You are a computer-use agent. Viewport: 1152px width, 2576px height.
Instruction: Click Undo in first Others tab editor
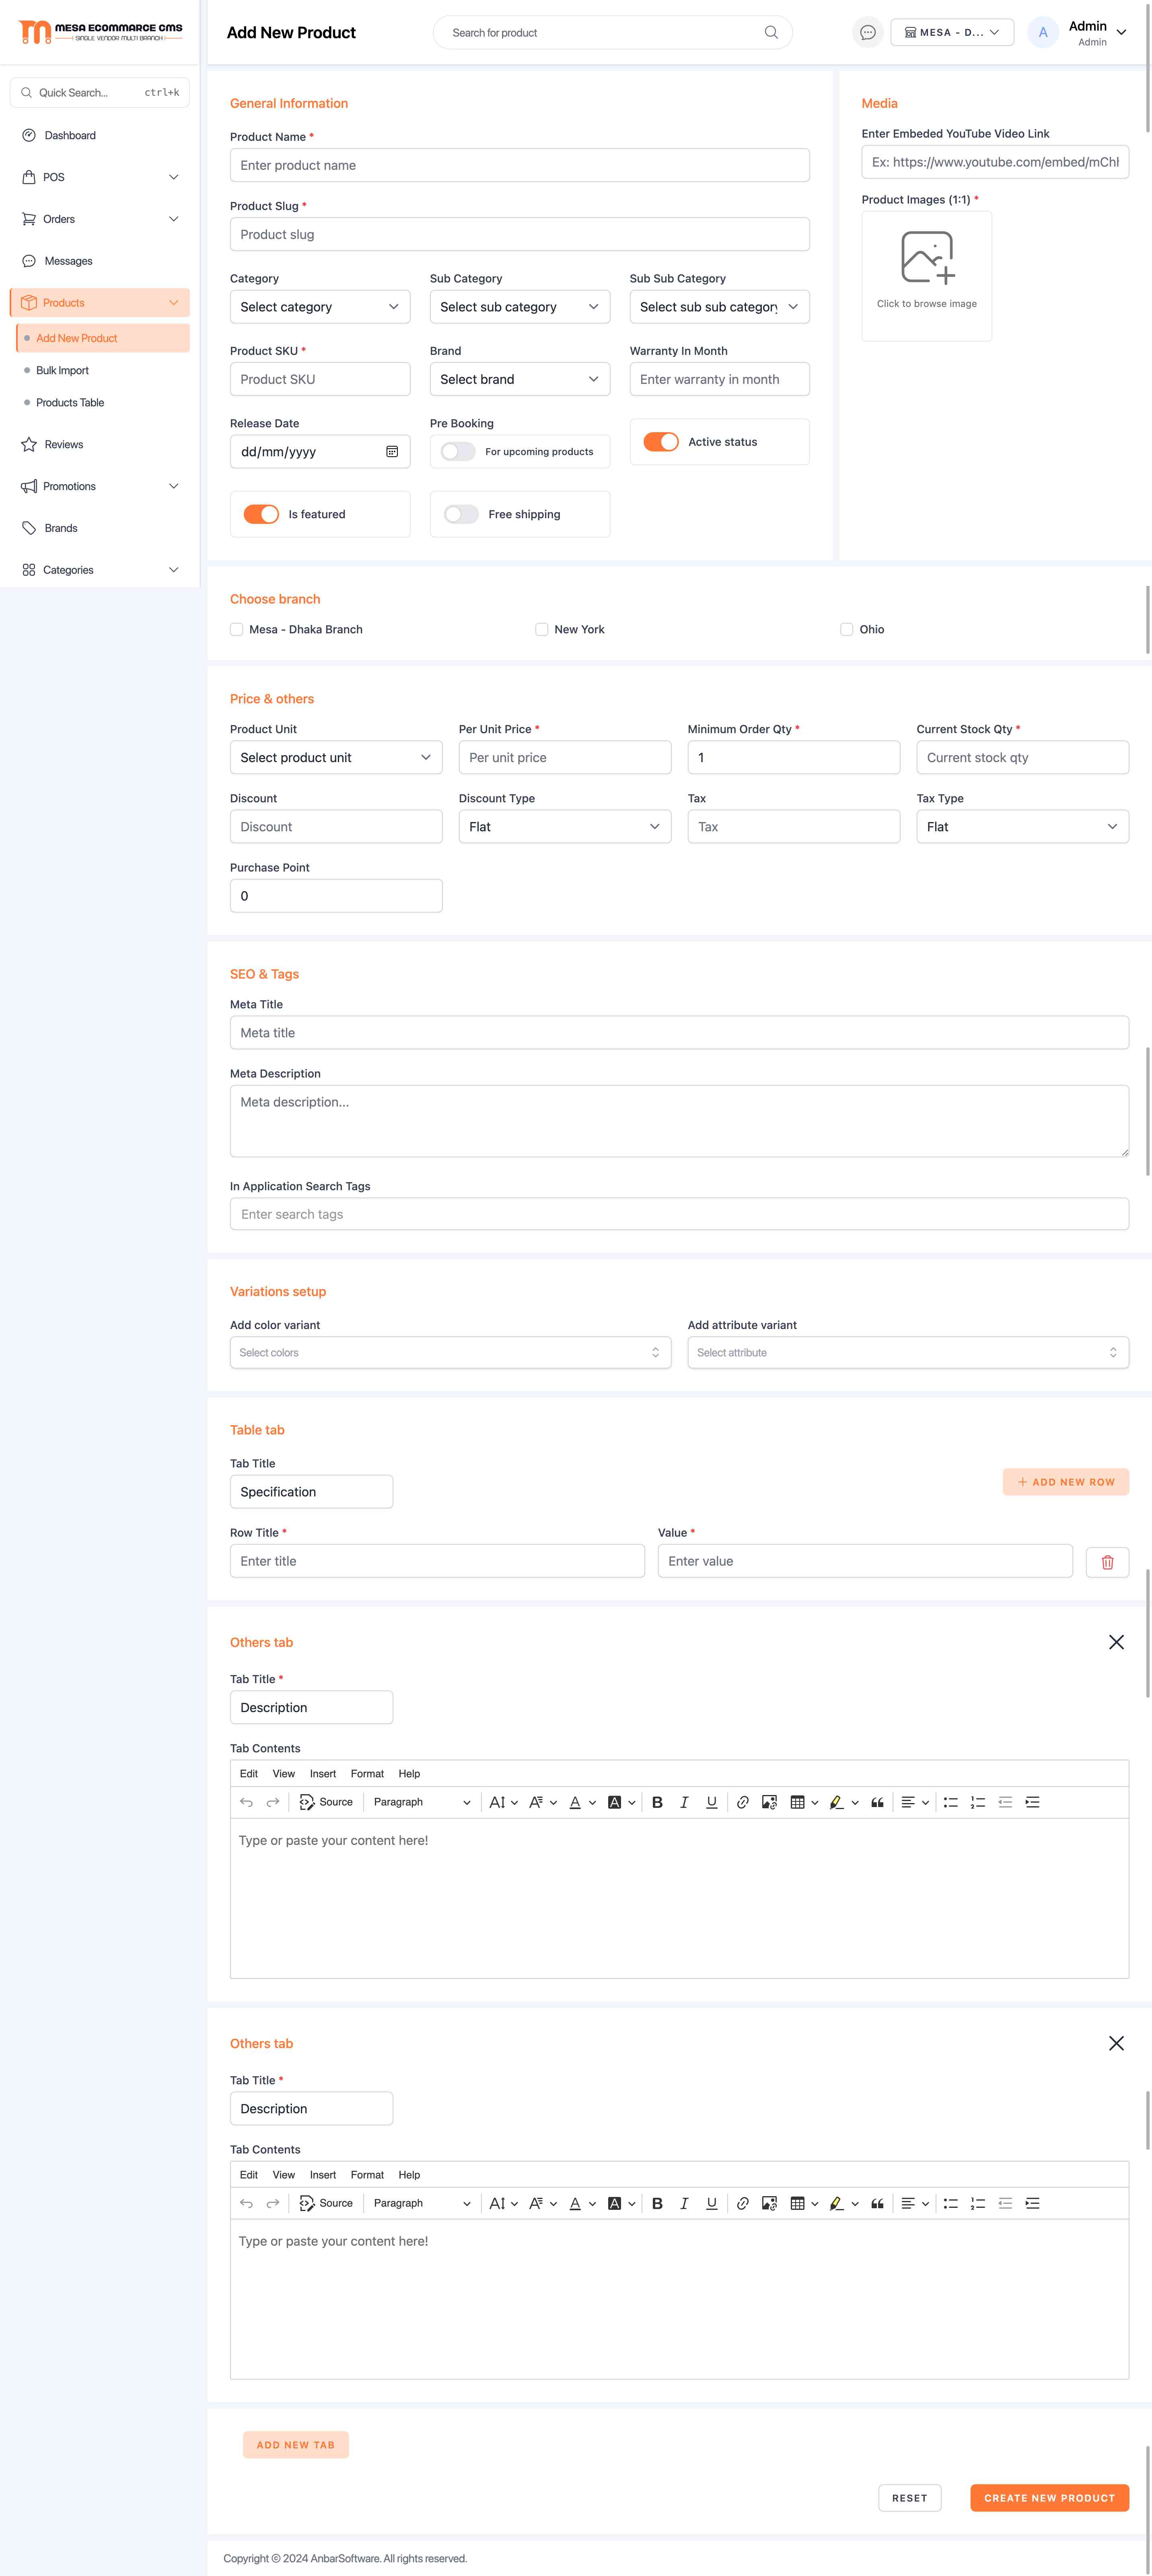coord(246,1802)
